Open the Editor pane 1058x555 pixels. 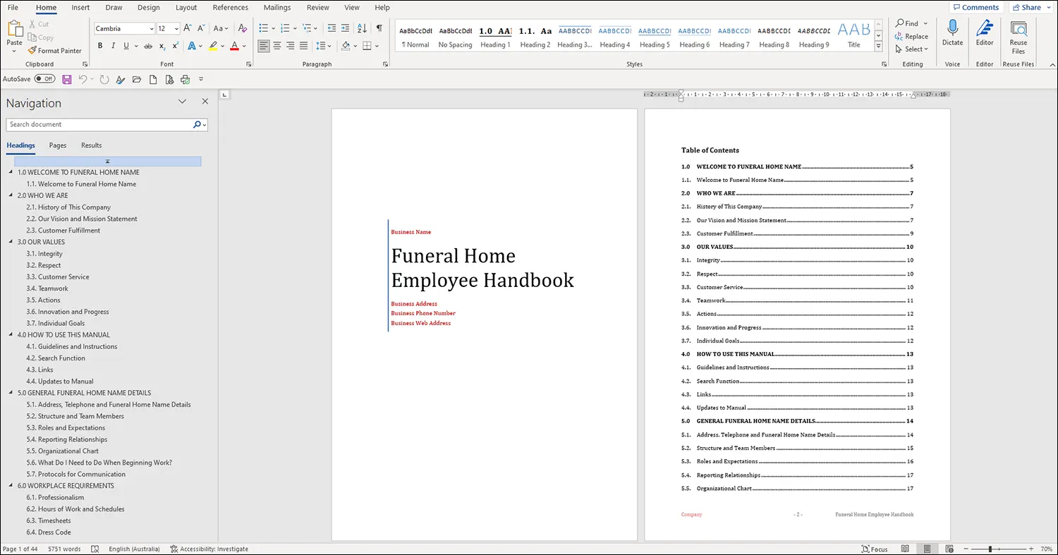[x=985, y=33]
